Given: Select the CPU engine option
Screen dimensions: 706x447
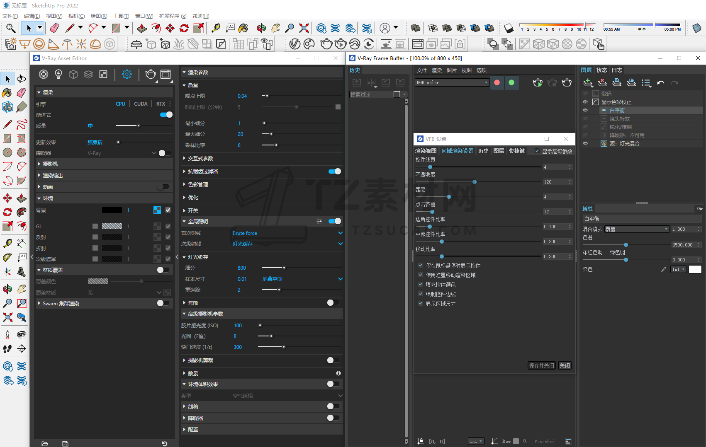Looking at the screenshot, I should point(120,104).
